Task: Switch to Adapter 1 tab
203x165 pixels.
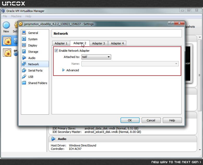Action: [61, 43]
